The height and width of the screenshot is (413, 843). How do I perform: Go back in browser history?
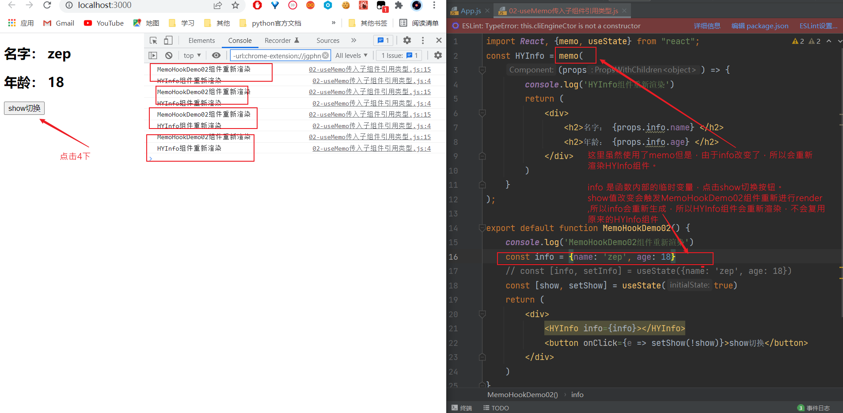[x=12, y=5]
